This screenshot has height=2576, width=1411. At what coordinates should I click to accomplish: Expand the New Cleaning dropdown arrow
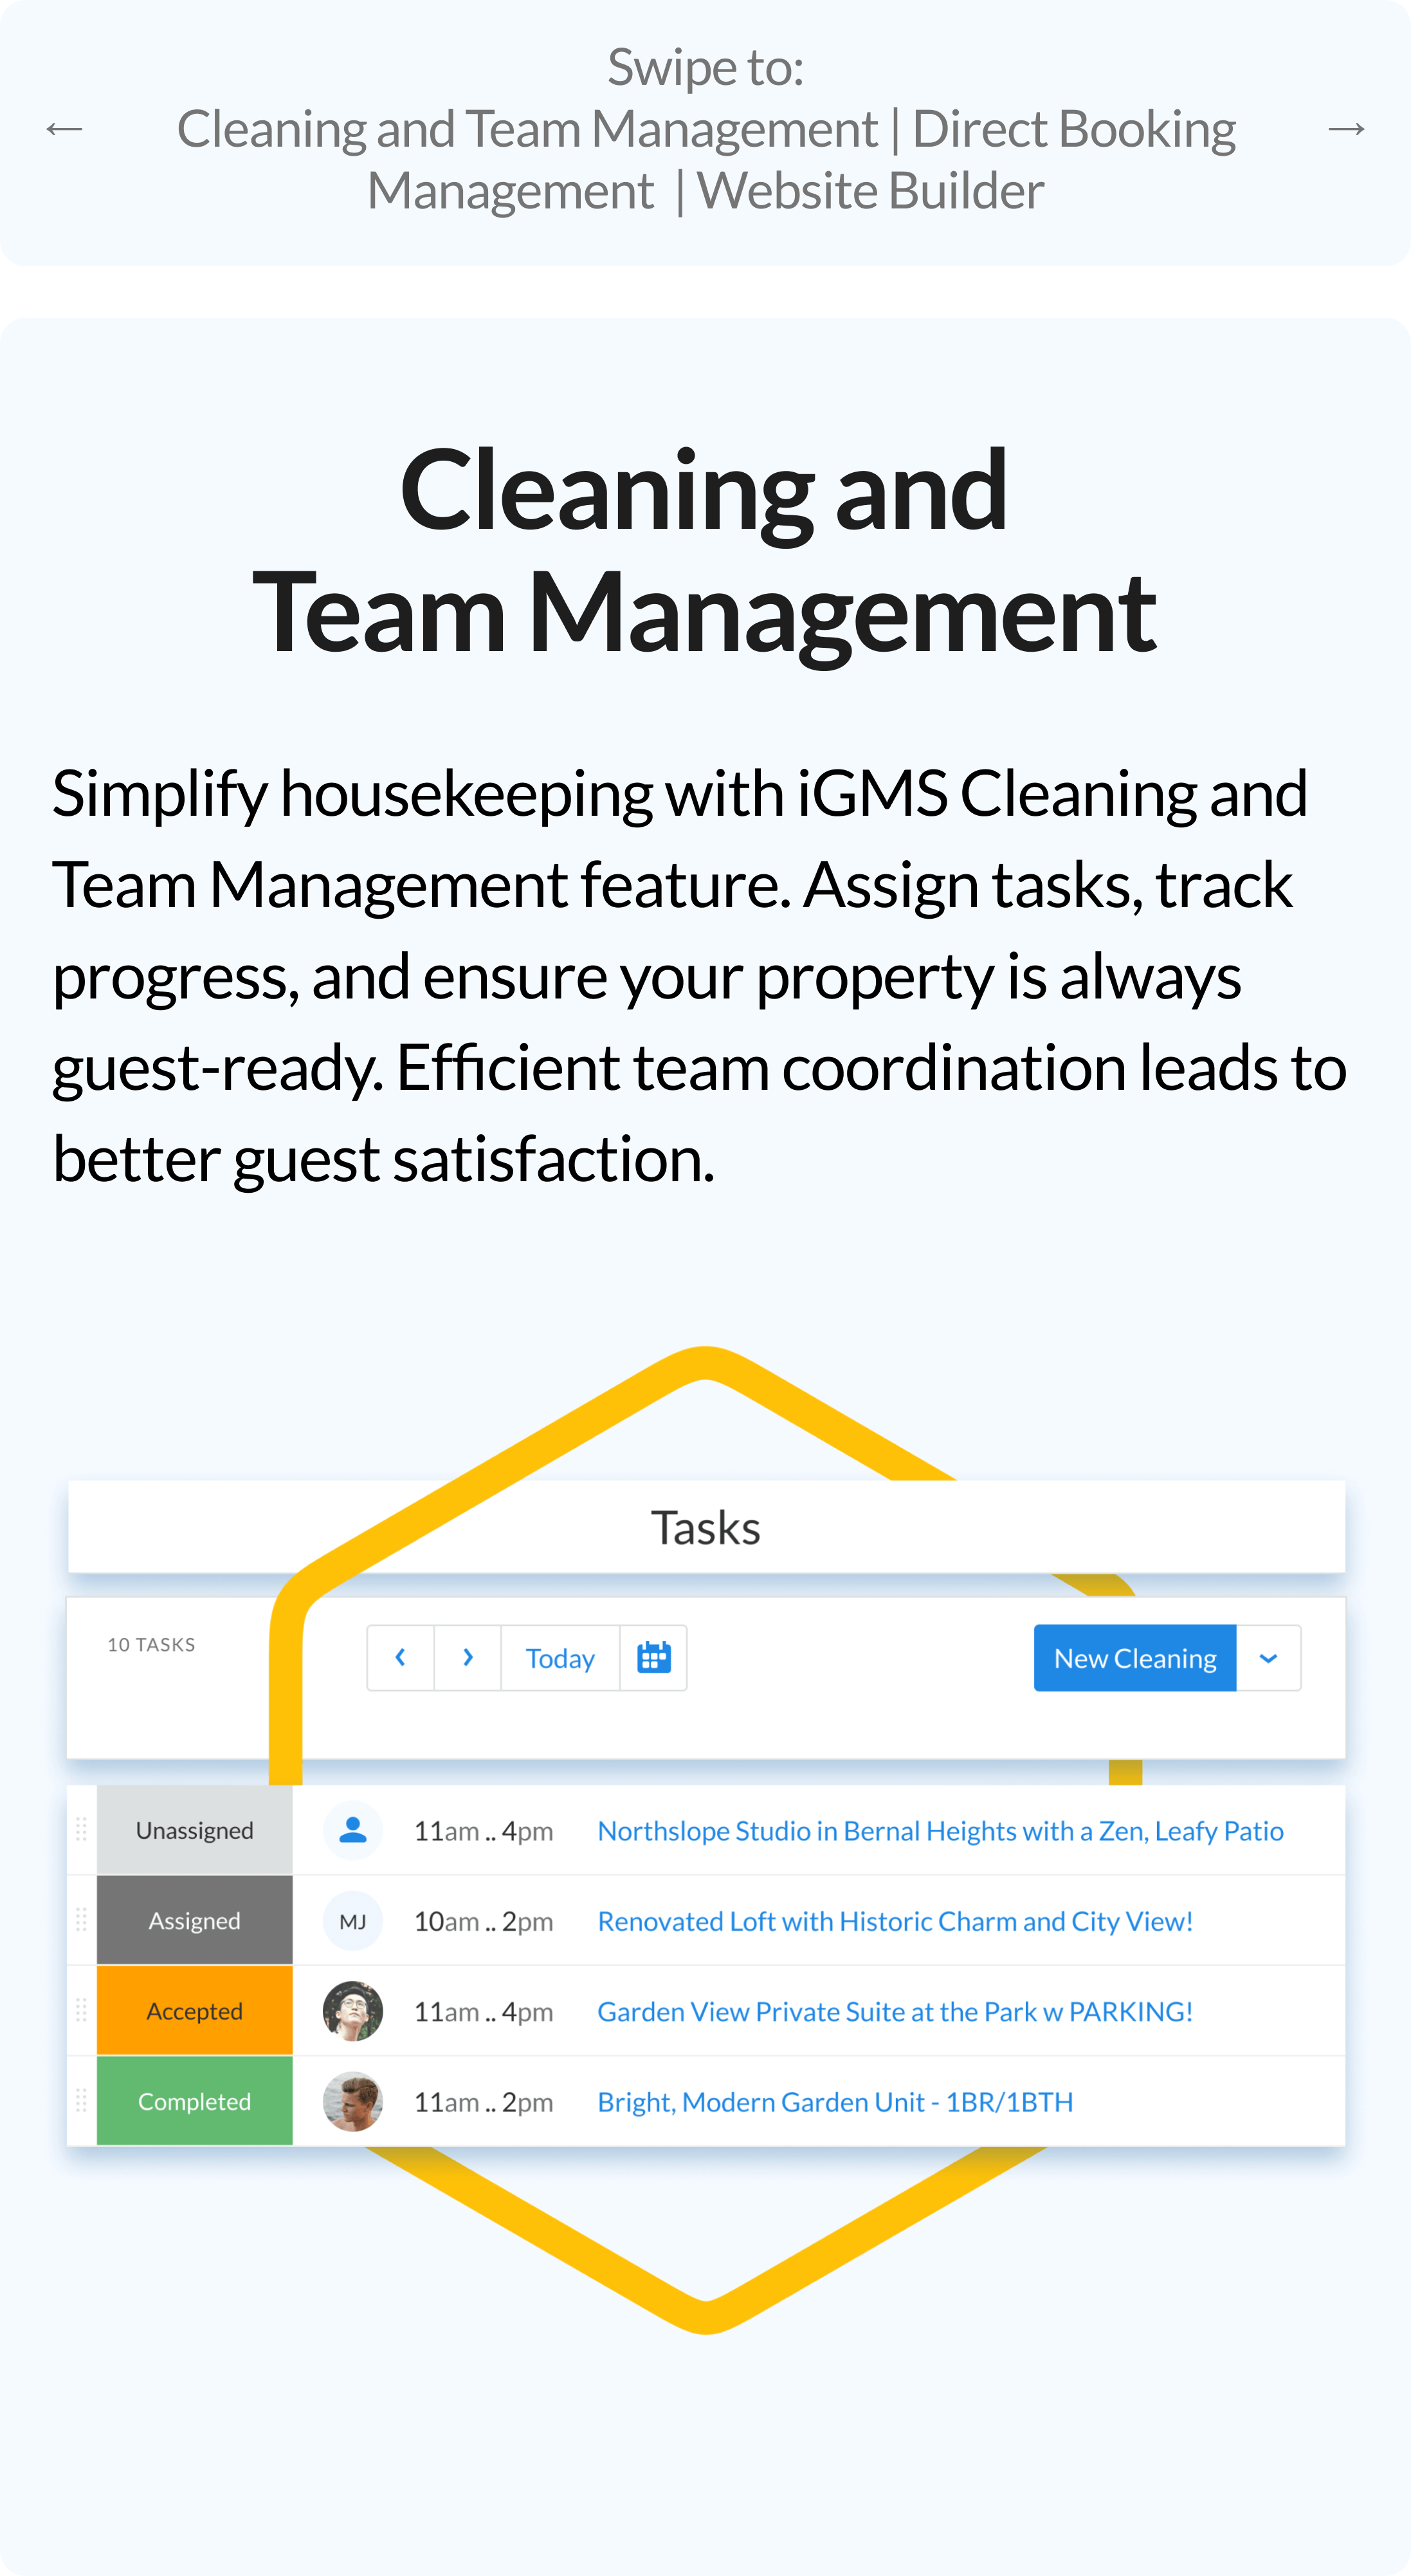[x=1269, y=1658]
